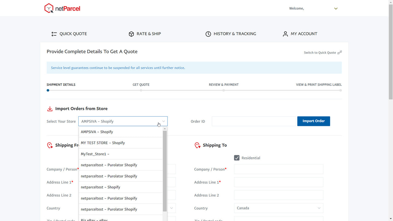
Task: Click the Rate & Ship box icon
Action: click(131, 34)
